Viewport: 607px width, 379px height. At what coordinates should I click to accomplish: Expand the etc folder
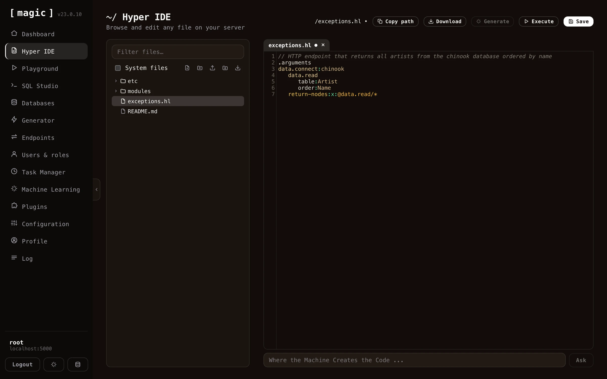pos(116,81)
